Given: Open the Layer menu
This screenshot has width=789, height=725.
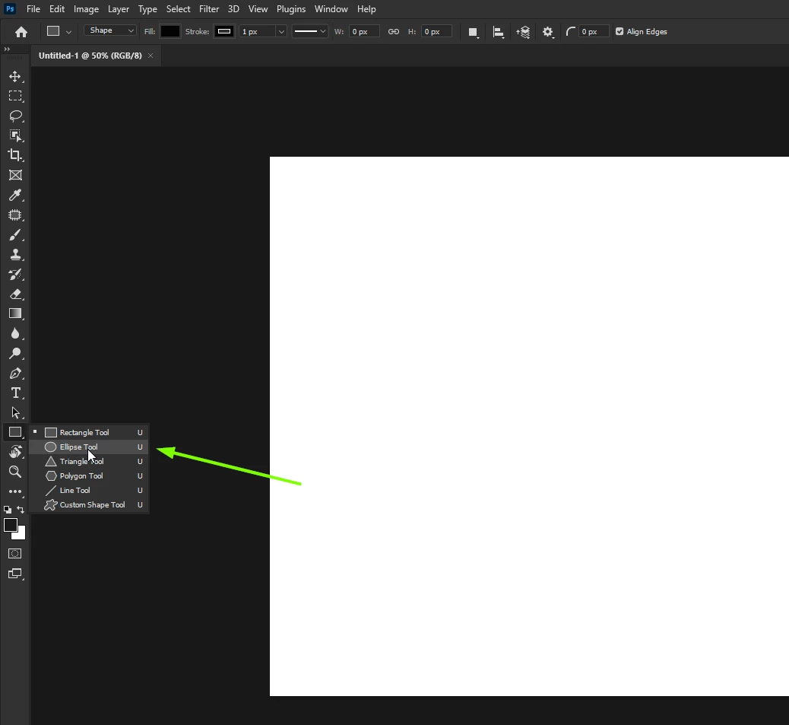Looking at the screenshot, I should click(119, 9).
